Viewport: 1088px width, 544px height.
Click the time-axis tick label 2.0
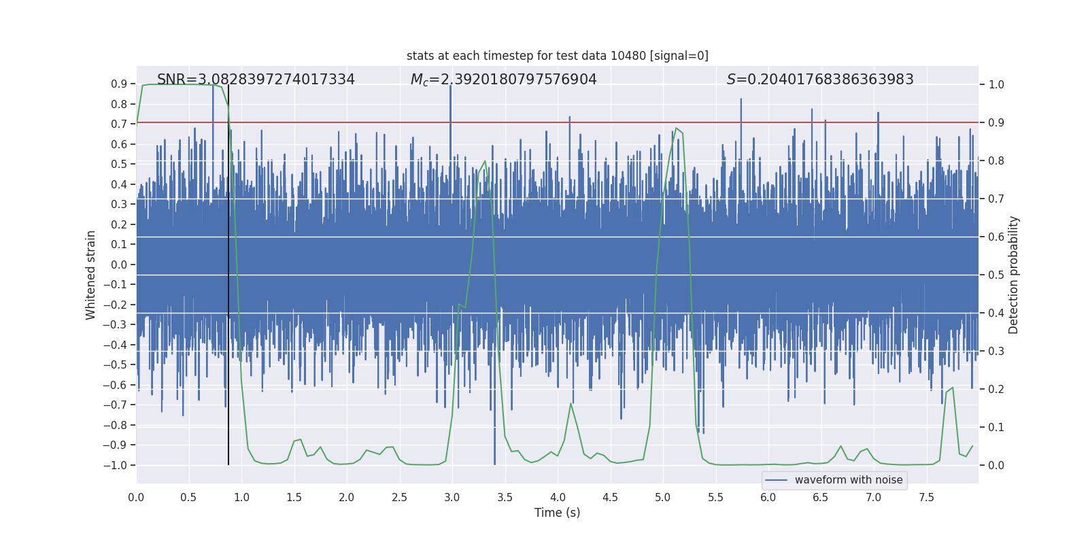(347, 497)
